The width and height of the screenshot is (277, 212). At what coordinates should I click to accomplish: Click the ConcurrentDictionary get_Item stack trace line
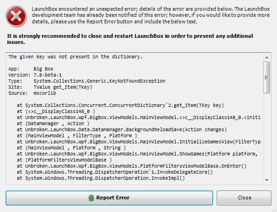coord(121,105)
